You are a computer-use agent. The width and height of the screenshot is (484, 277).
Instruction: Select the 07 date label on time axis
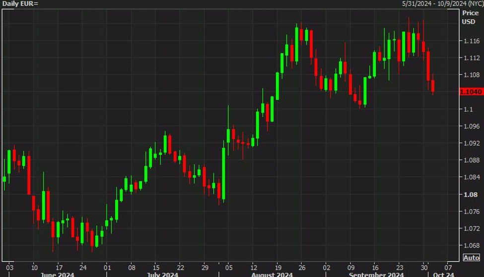click(449, 266)
